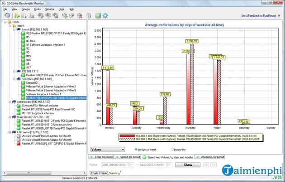Click green icon of Bluetooth PAN Network Adapter
The image size is (285, 182).
[x=19, y=105]
